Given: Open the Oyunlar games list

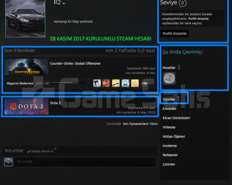Looking at the screenshot, I should [x=169, y=100].
